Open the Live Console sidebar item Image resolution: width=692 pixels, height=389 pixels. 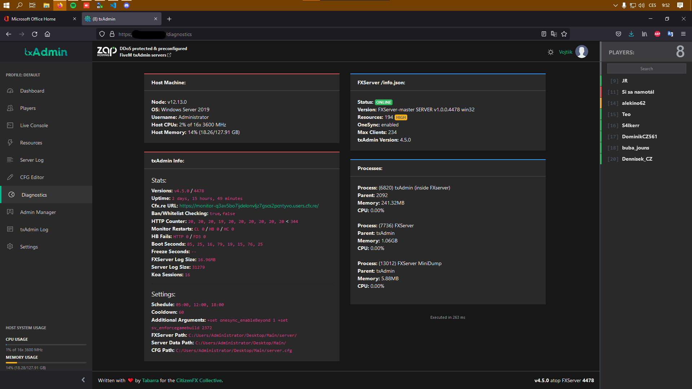pos(34,125)
